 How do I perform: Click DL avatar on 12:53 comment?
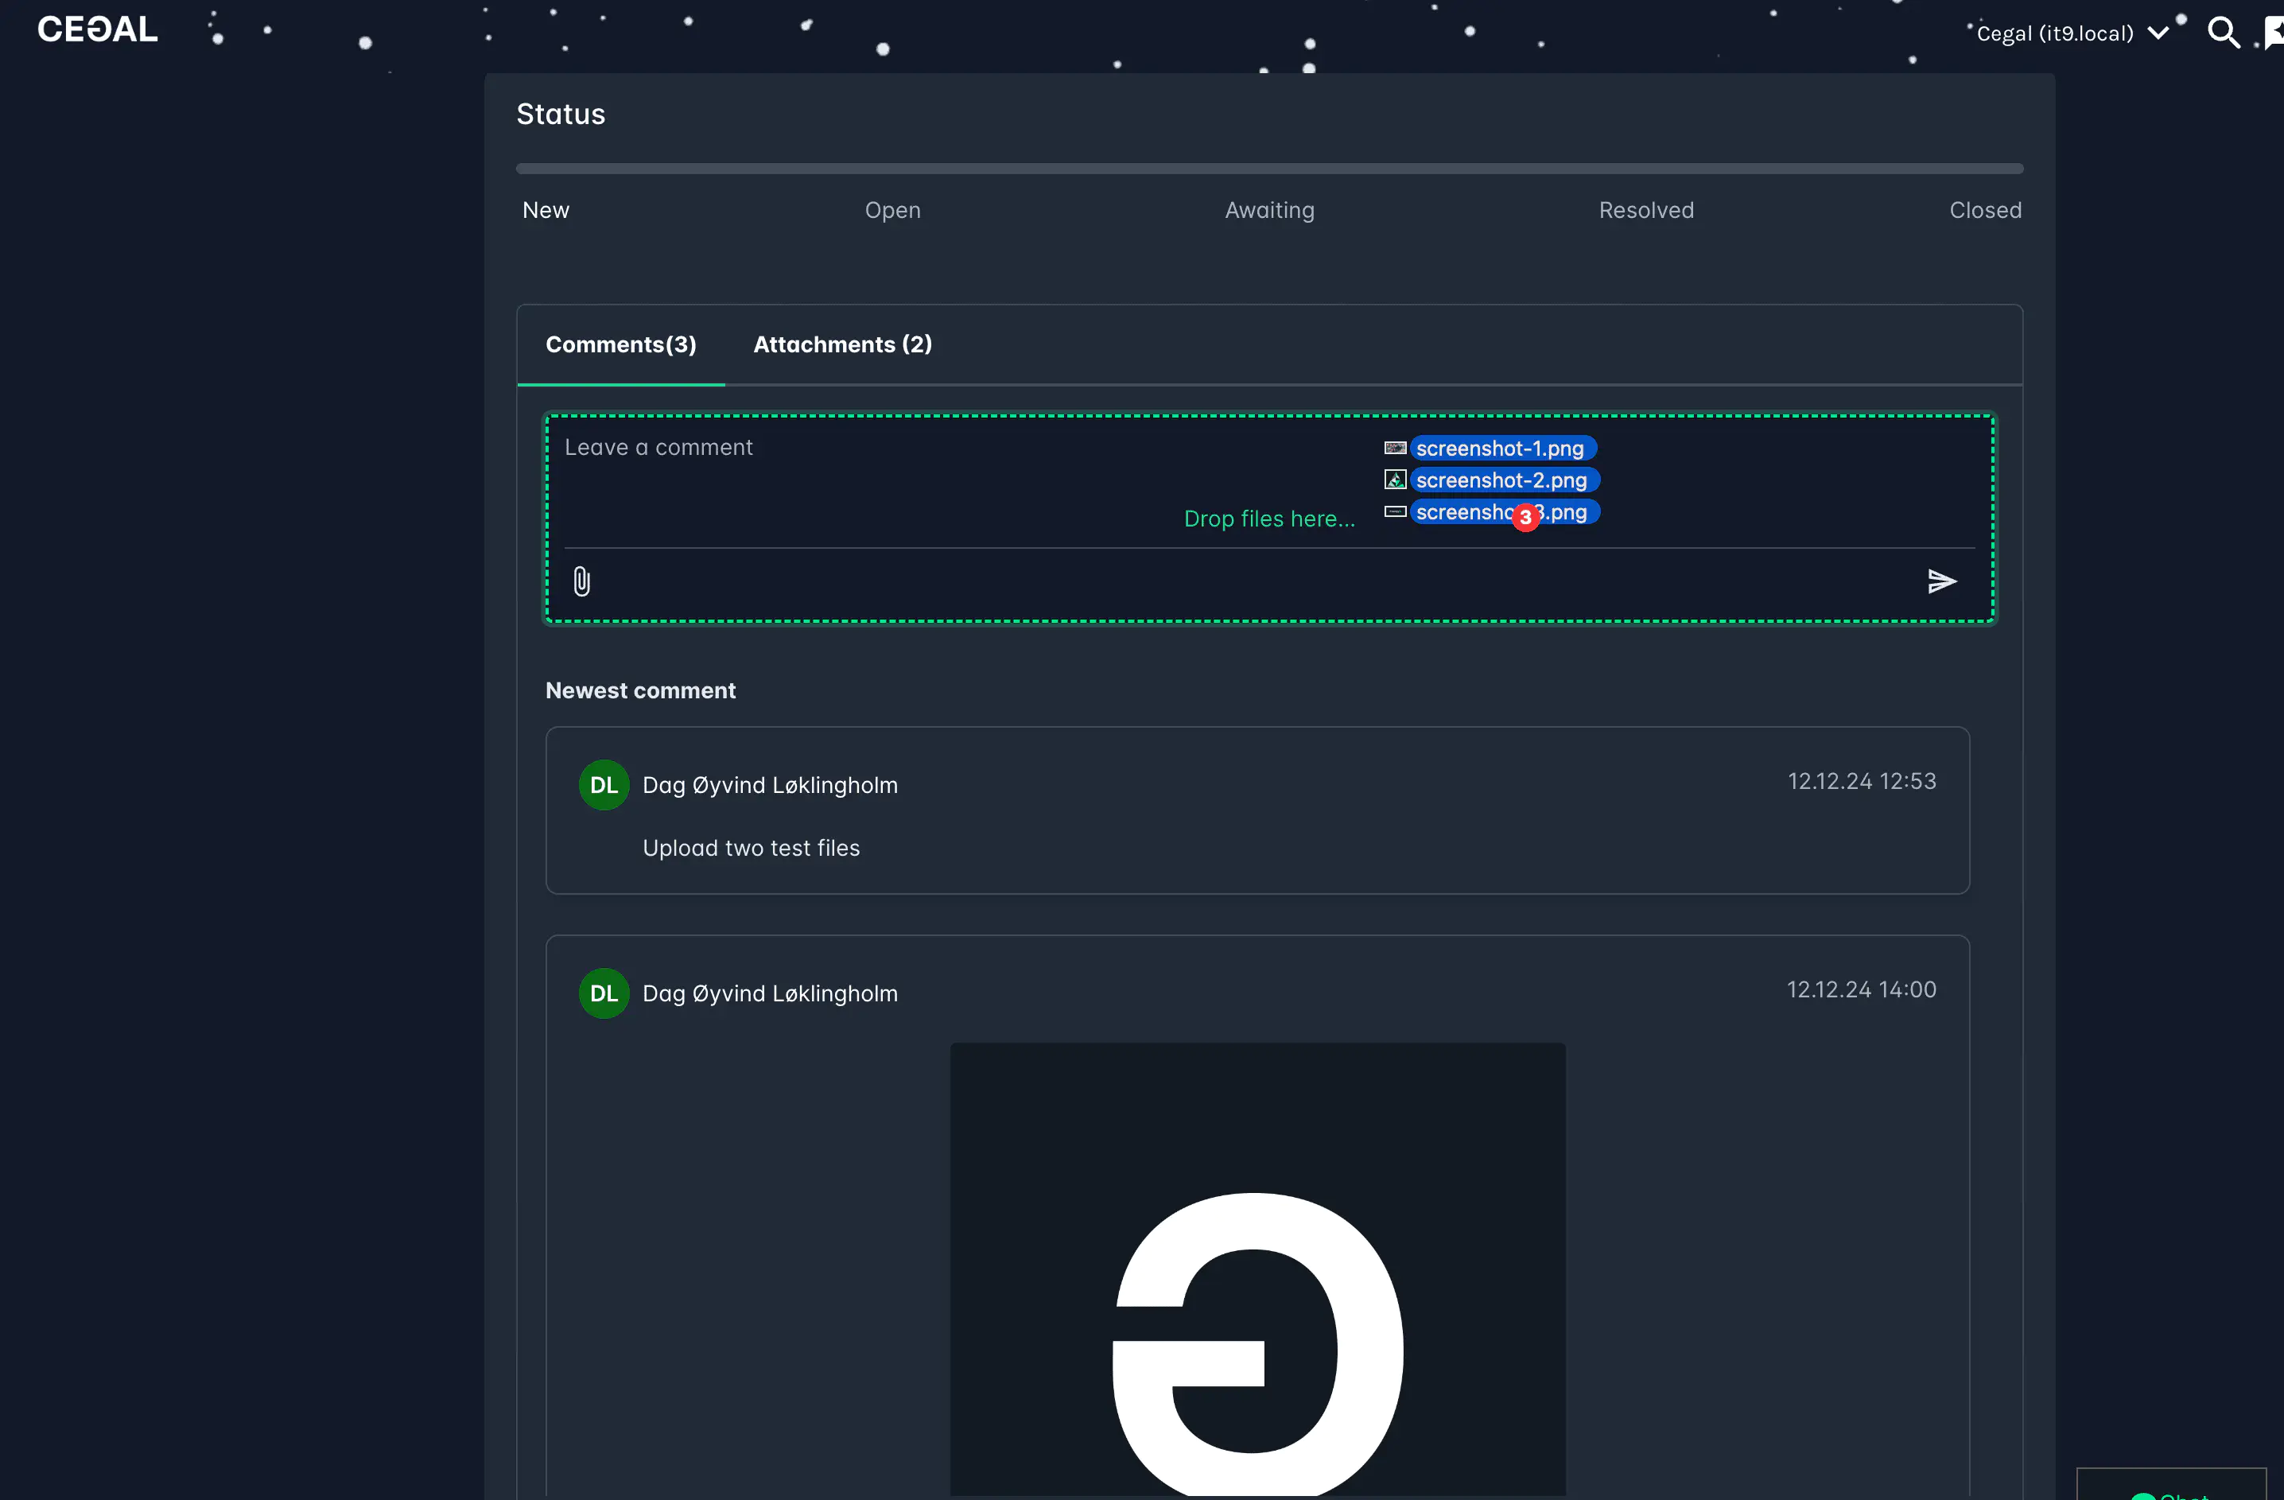coord(604,785)
